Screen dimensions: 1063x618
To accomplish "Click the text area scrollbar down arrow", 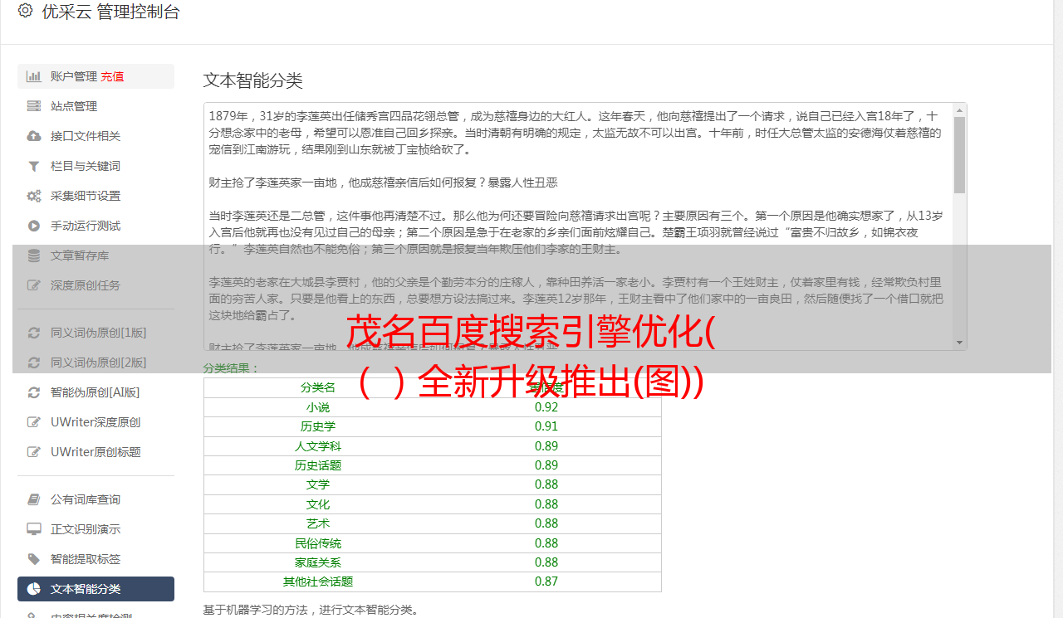I will pyautogui.click(x=960, y=343).
